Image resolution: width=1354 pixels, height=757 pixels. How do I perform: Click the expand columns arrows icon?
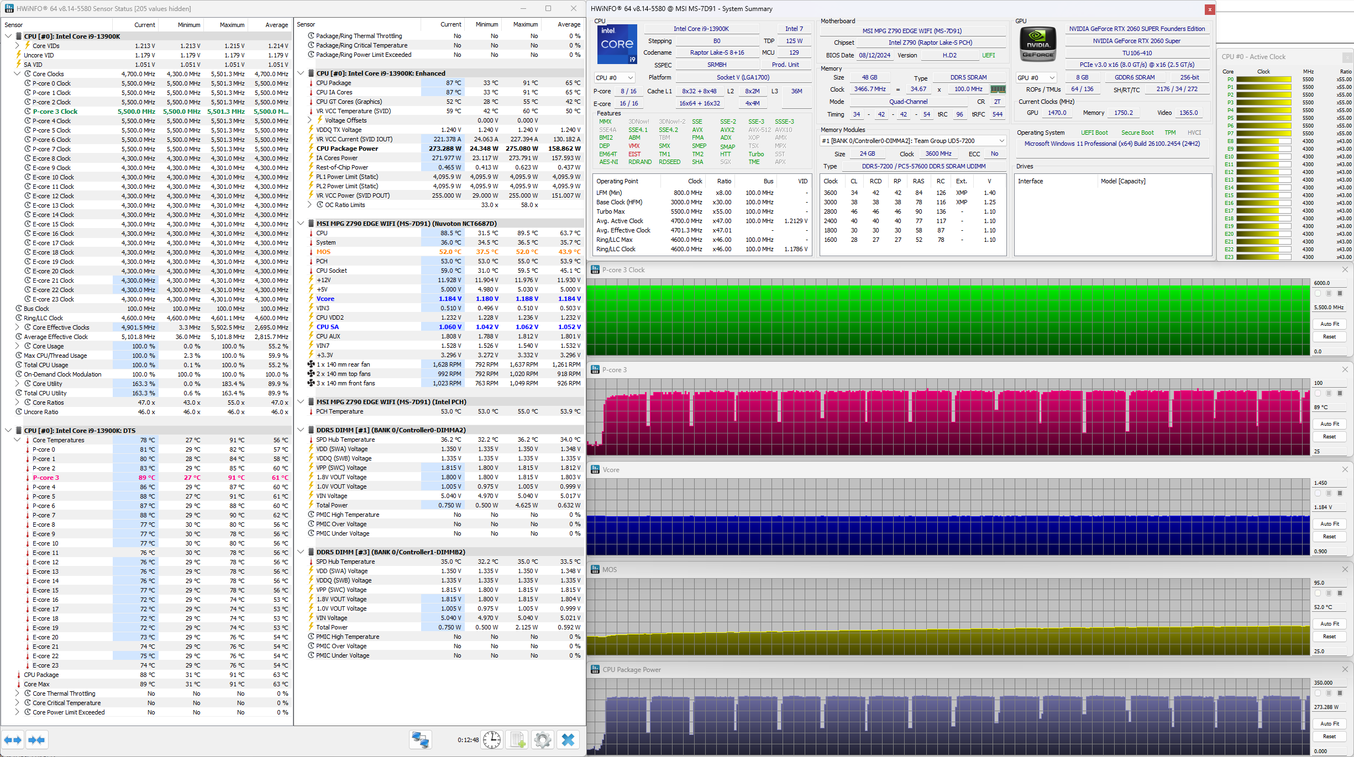click(13, 740)
